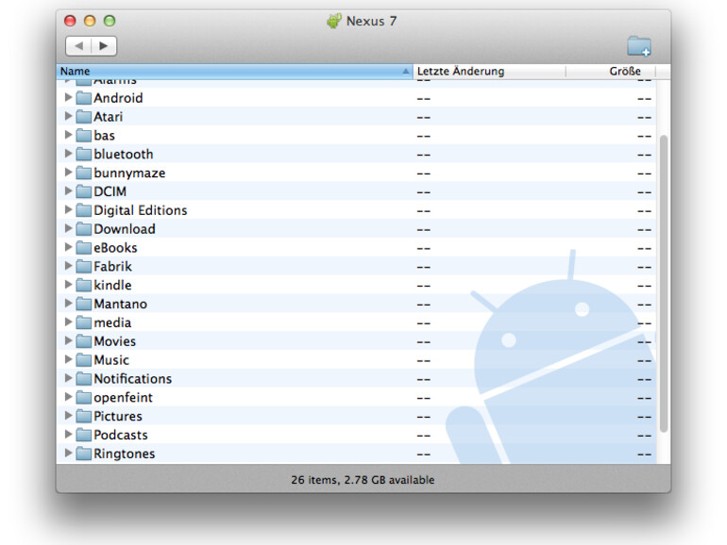Click the Digital Editions folder icon

coord(83,210)
